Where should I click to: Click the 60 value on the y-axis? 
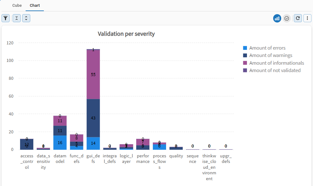pos(11,96)
